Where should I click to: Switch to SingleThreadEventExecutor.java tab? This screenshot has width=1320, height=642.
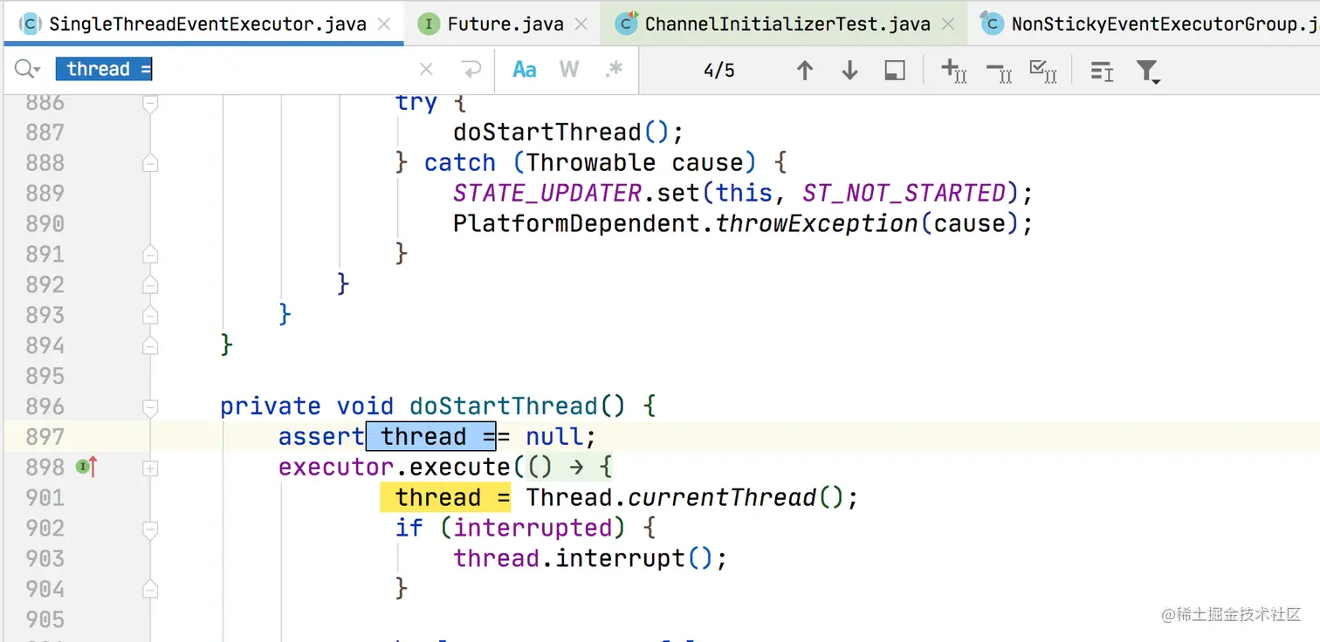point(207,24)
